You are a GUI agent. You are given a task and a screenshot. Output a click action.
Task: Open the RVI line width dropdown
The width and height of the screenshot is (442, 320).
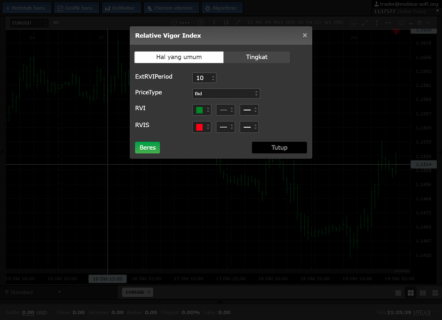pos(249,110)
